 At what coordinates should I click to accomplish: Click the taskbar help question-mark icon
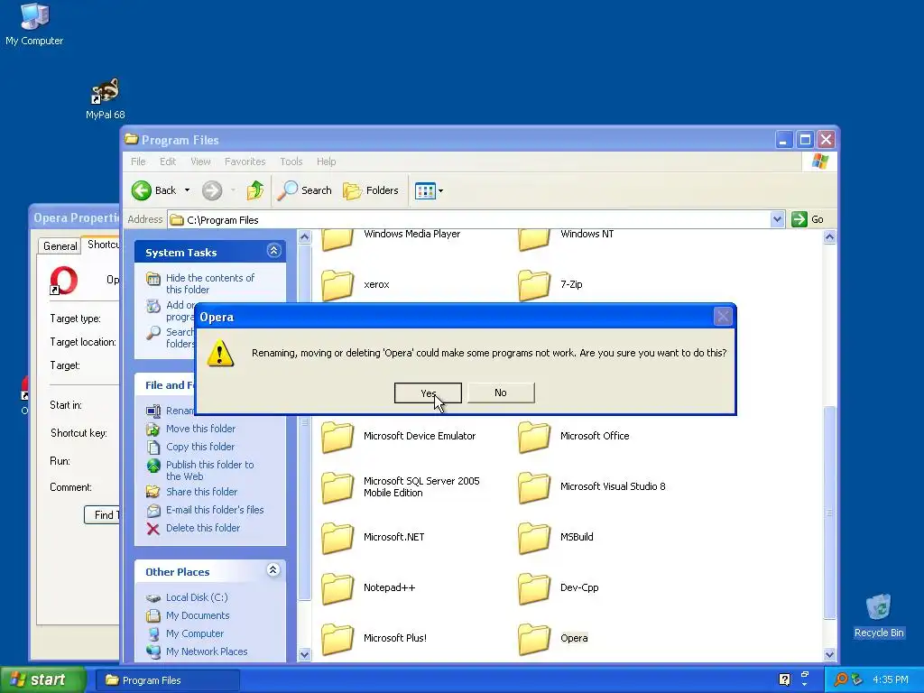pos(784,679)
